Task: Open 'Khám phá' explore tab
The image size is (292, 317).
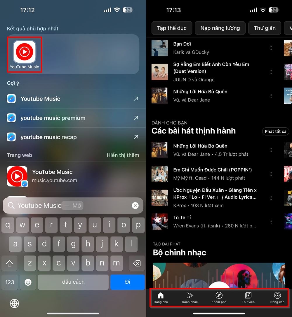Action: (x=219, y=298)
